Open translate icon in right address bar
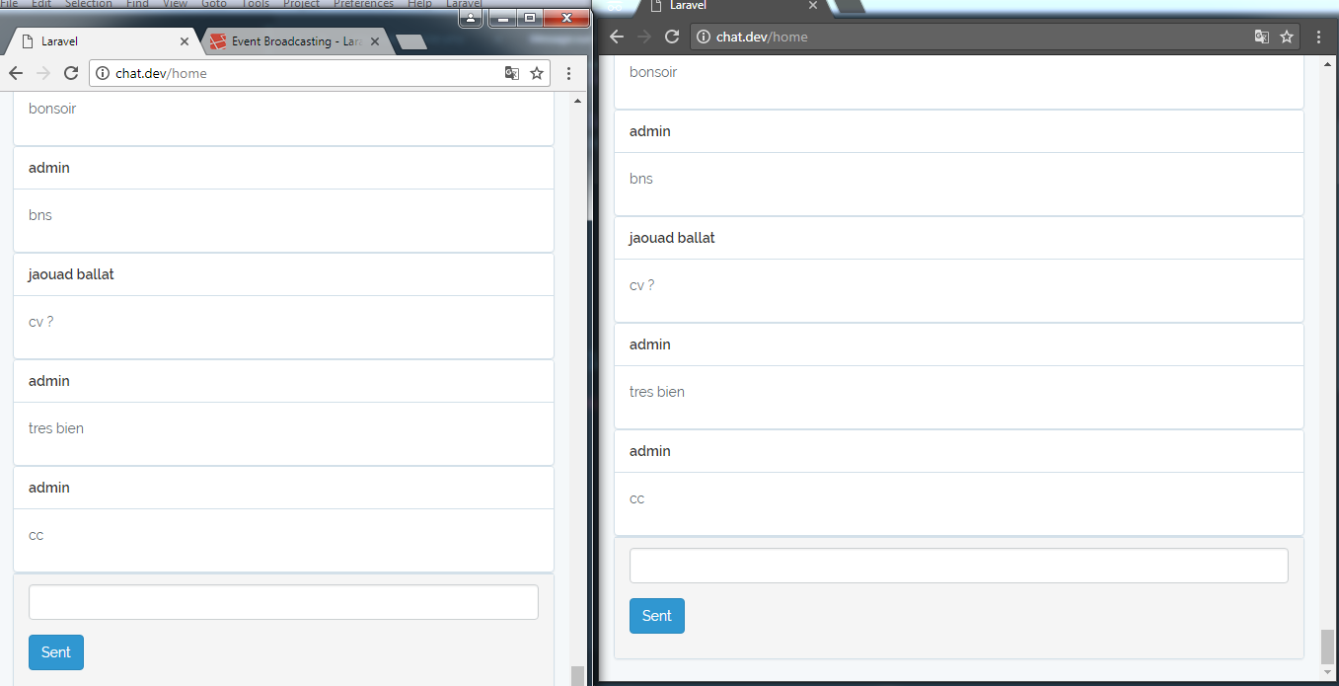The image size is (1339, 686). point(1262,37)
